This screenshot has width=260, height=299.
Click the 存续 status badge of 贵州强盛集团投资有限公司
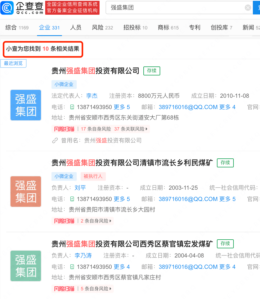[152, 71]
